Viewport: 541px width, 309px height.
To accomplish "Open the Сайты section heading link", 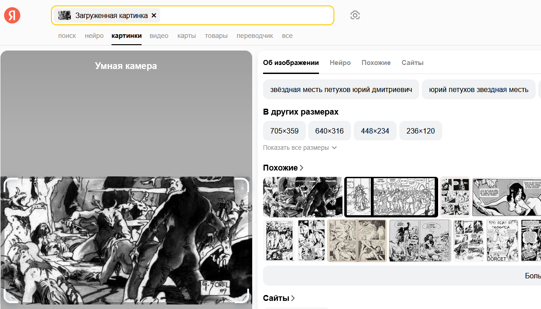I will tap(279, 298).
